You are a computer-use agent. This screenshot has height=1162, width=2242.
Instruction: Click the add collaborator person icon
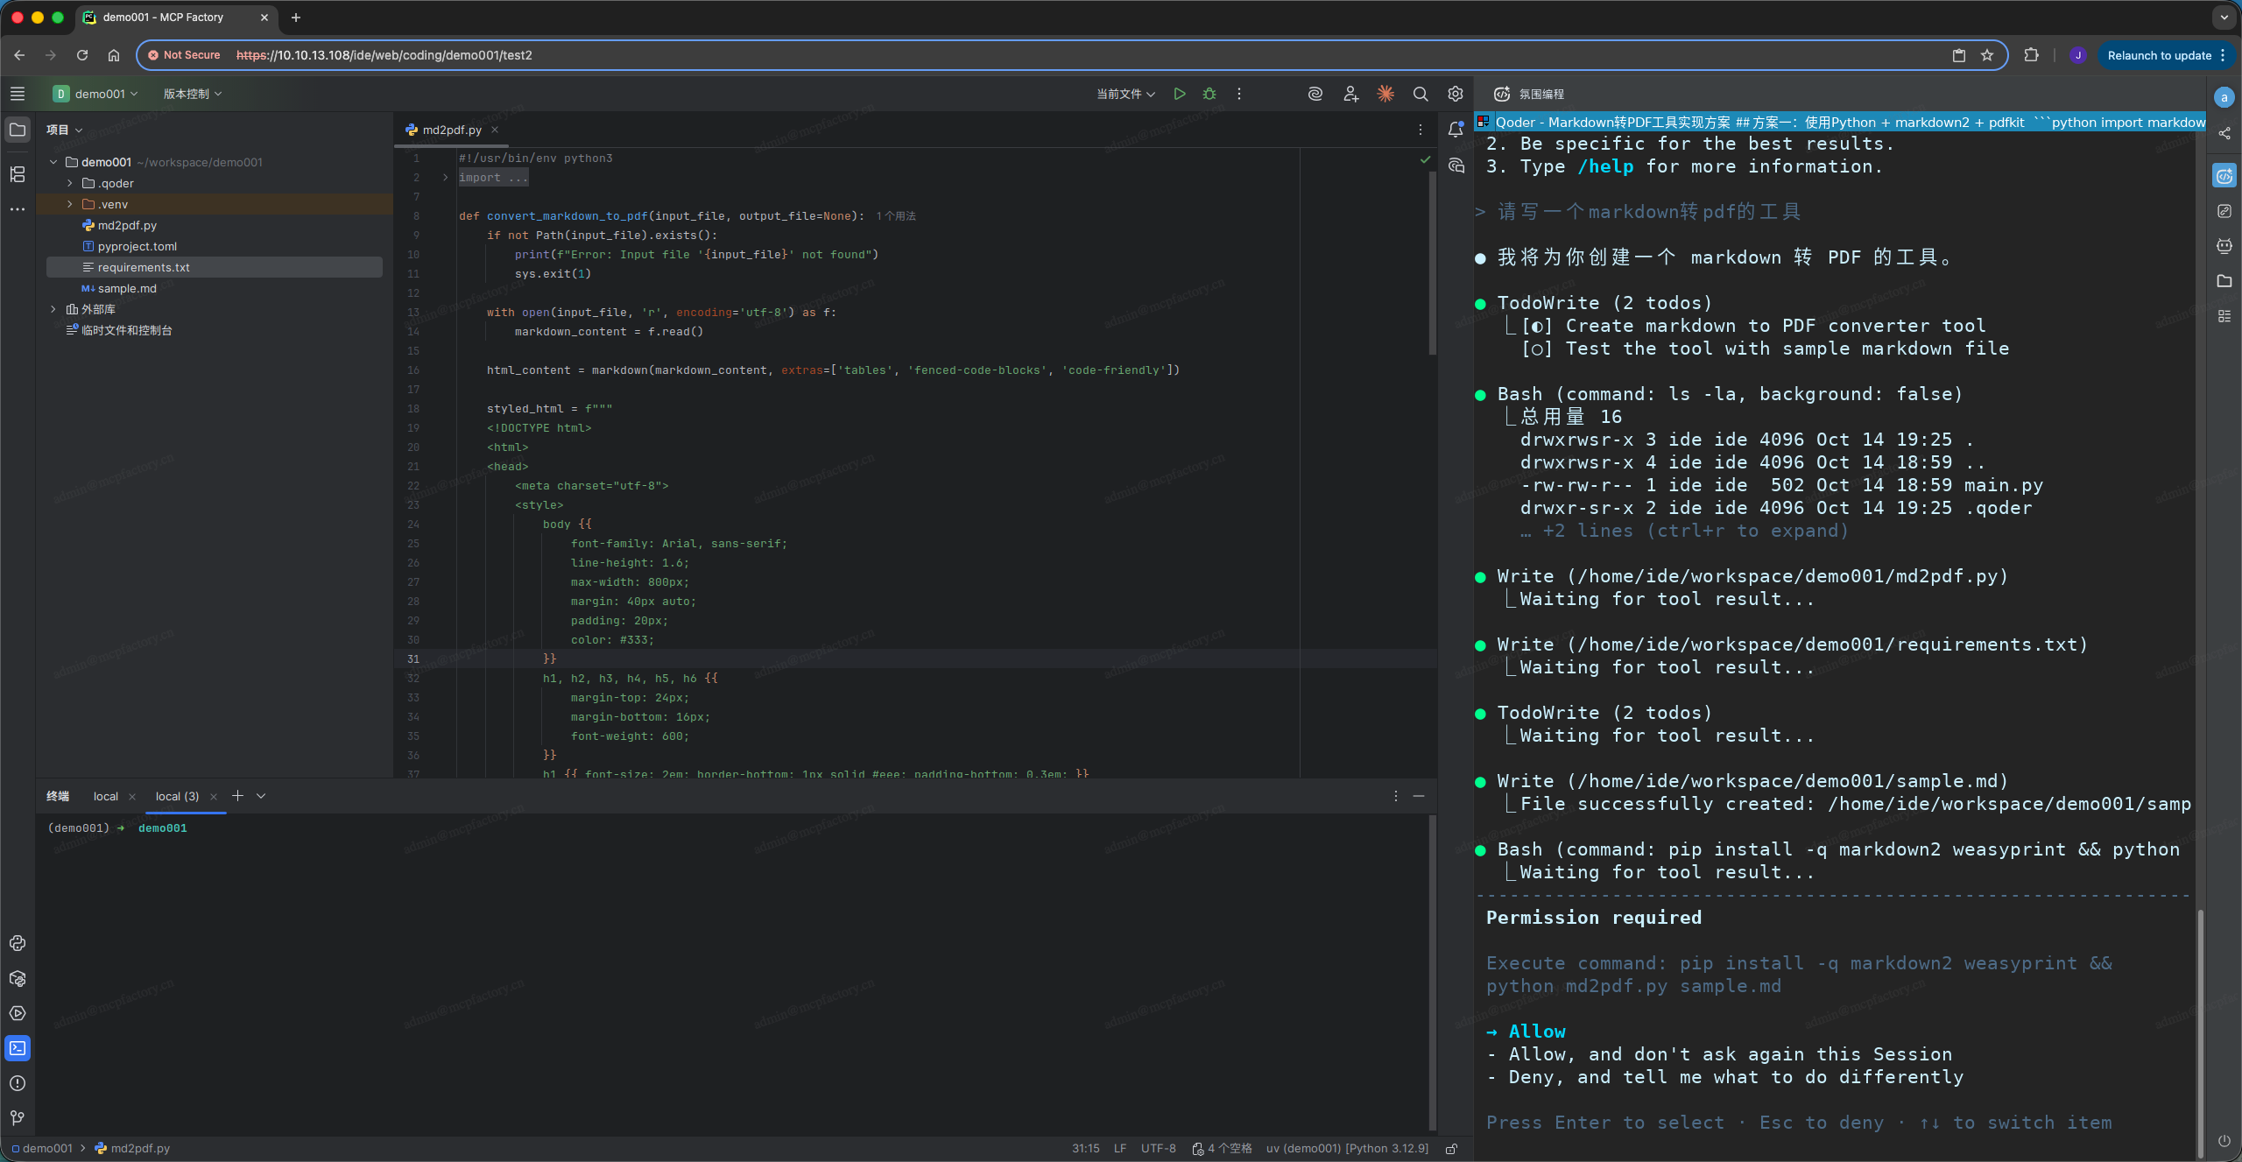click(1350, 94)
